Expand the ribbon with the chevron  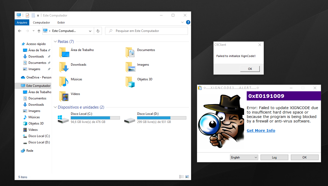182,22
